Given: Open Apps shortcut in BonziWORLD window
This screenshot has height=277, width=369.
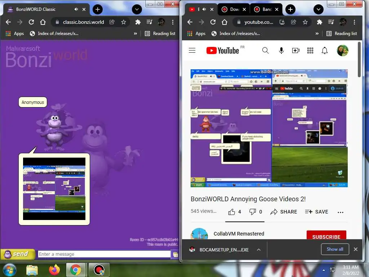Looking at the screenshot, I should (14, 34).
